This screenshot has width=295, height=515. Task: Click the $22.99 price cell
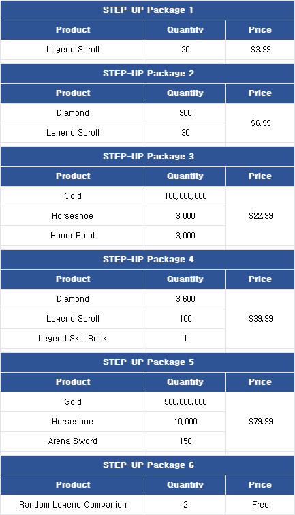(260, 216)
